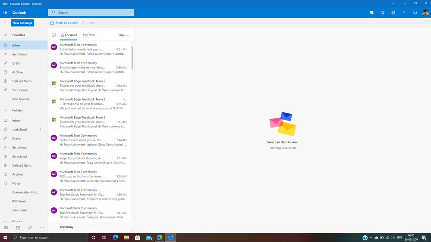Click the feedback megaphone icon
Screen dimensions: 431x242
coord(415,12)
